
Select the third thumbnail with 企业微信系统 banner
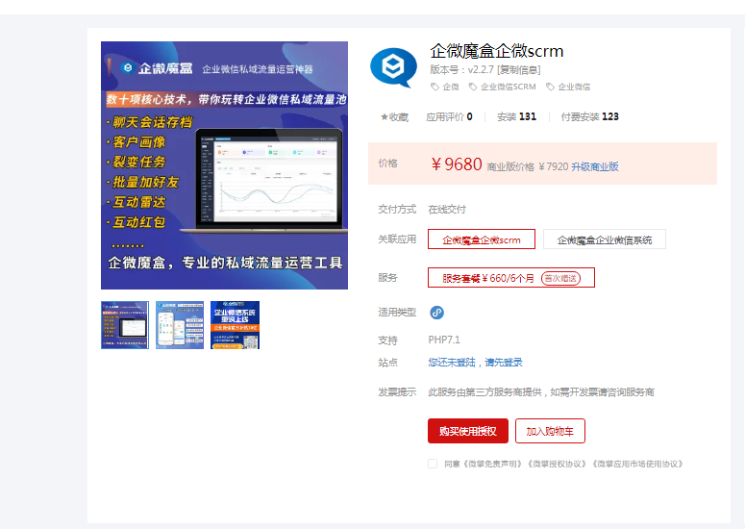pyautogui.click(x=236, y=325)
